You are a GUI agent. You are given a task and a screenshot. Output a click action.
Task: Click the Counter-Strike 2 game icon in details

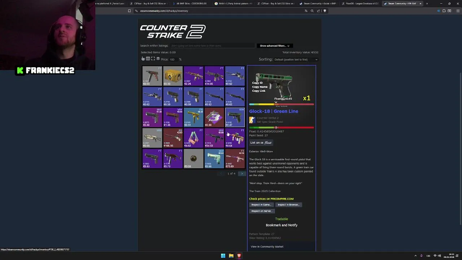click(x=252, y=120)
